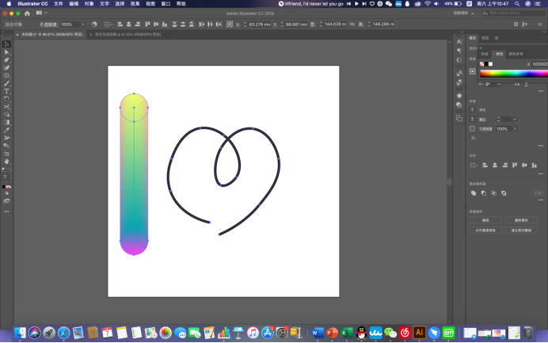Click the 建立剪切蒙版 button
The height and width of the screenshot is (343, 548).
[x=521, y=230]
